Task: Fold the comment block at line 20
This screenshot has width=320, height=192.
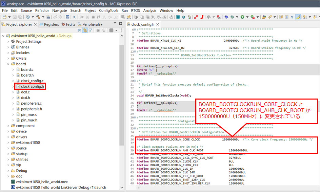Action: pos(135,81)
